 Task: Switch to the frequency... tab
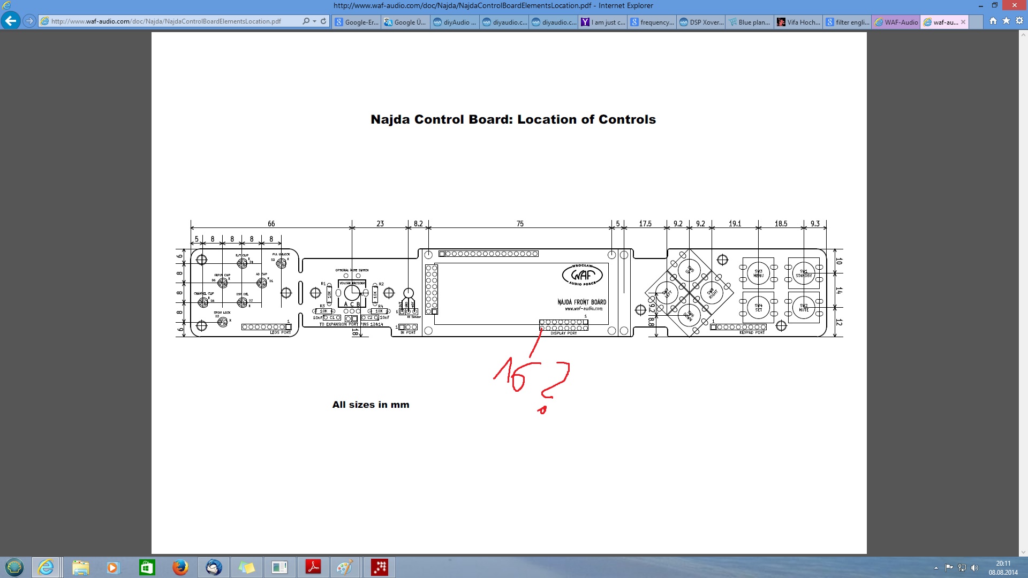click(x=652, y=22)
